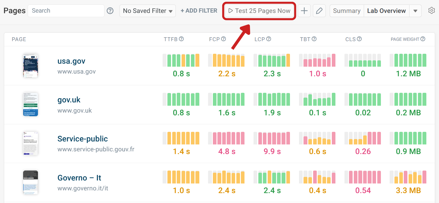This screenshot has width=439, height=203.
Task: Click gov.uk page weight 0.2 MB
Action: coord(408,113)
